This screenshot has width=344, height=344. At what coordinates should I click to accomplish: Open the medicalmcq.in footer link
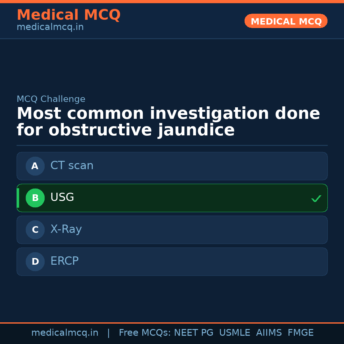point(65,332)
